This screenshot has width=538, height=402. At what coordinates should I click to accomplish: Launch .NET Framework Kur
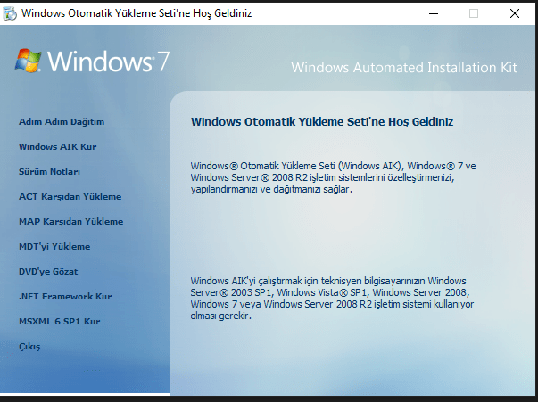[65, 297]
